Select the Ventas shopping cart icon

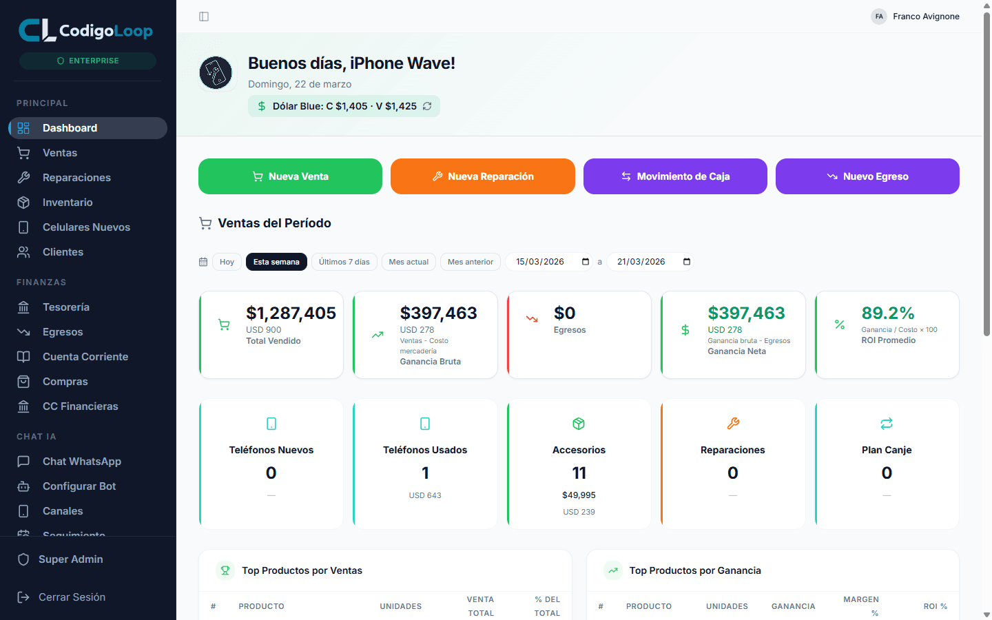(x=23, y=152)
